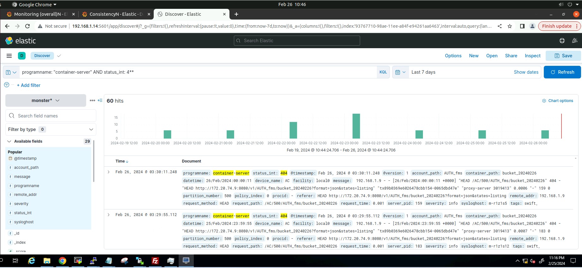The height and width of the screenshot is (268, 582).
Task: Open the monster* index pattern dropdown
Action: point(46,100)
